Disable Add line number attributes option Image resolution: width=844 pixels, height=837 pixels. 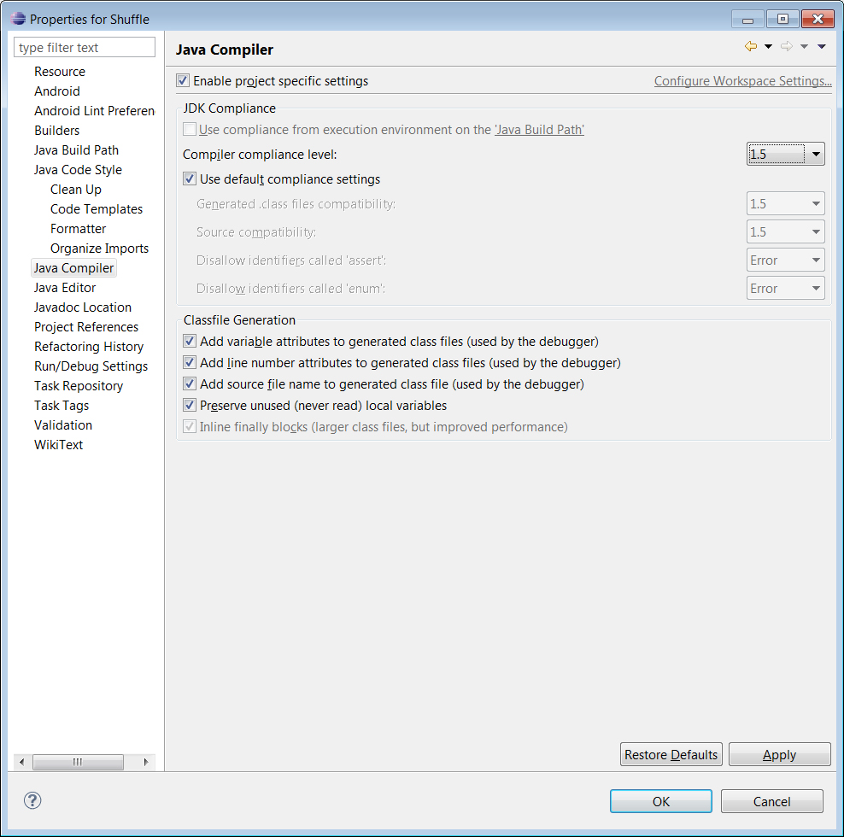189,362
